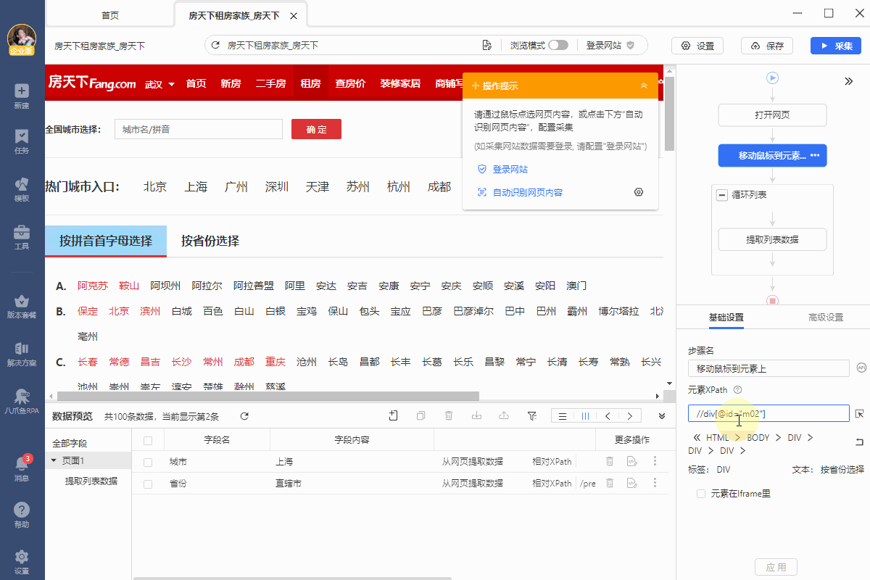Click the 设置 button in top bar
The image size is (870, 580).
coord(697,46)
